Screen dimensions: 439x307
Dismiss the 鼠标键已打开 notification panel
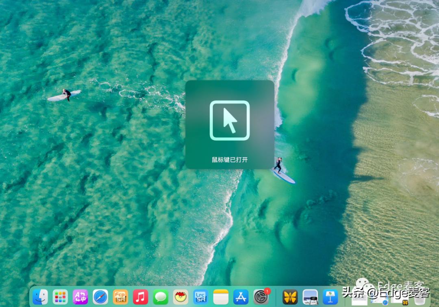click(230, 124)
